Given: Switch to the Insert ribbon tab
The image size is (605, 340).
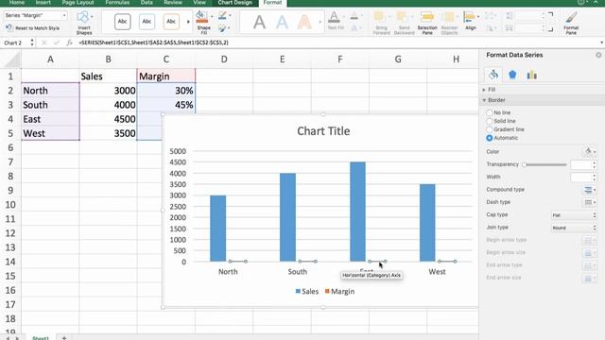Looking at the screenshot, I should [x=43, y=2].
